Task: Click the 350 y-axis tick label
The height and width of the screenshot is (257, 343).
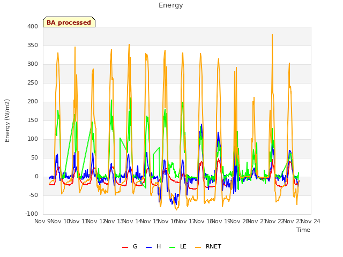Action: pos(33,45)
